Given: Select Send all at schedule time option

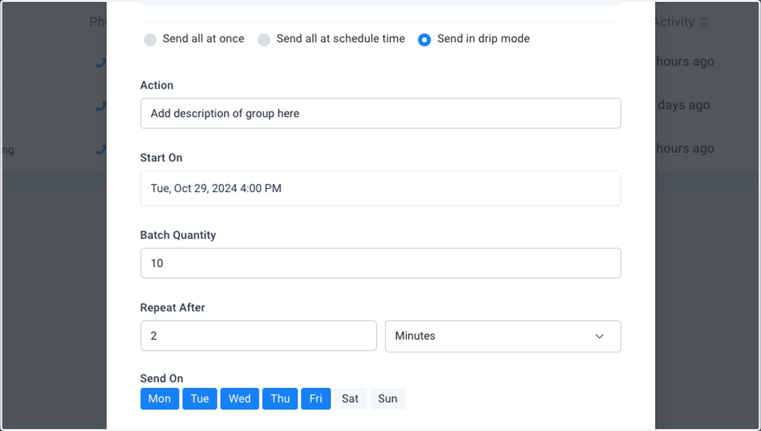Looking at the screenshot, I should (264, 40).
